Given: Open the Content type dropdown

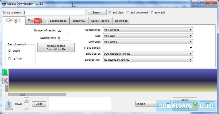Looking at the screenshot, I should (x=148, y=30).
